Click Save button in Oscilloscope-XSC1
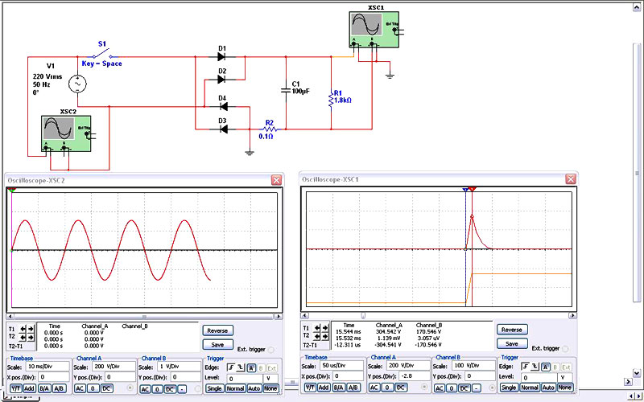Screen dimensions: 644x402 click(x=510, y=343)
